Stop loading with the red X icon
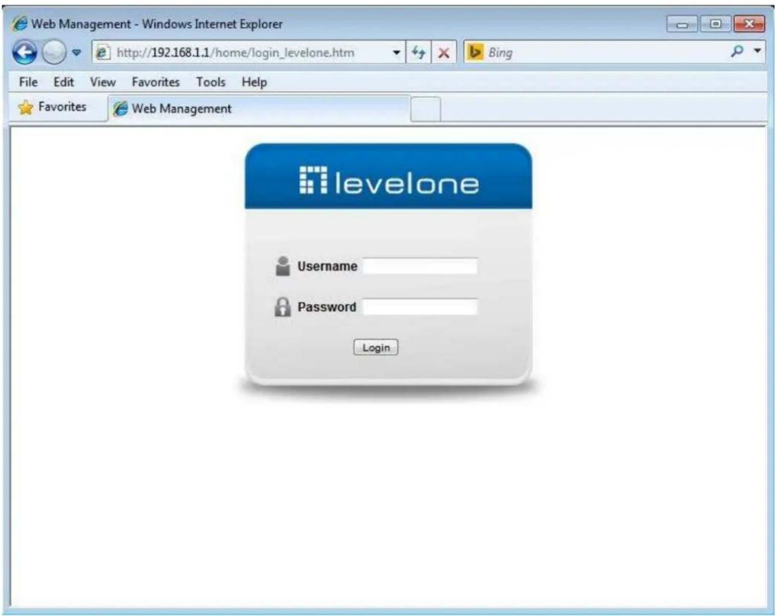 pyautogui.click(x=444, y=53)
